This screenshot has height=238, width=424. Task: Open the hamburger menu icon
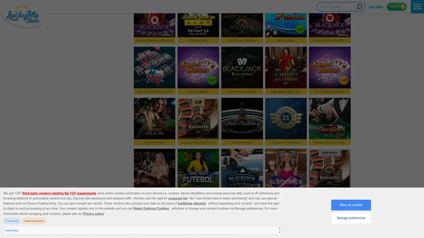[417, 6]
